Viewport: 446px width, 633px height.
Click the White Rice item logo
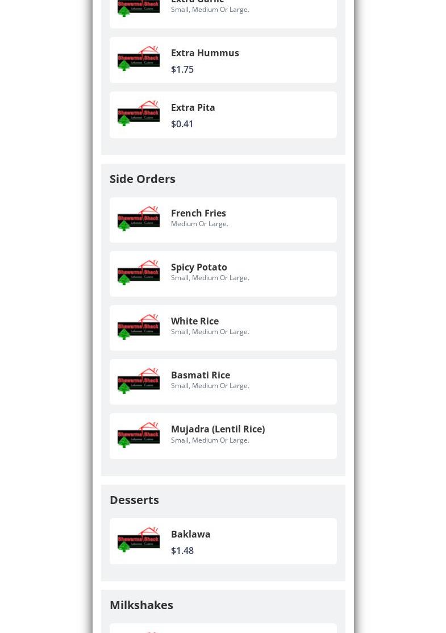(139, 327)
